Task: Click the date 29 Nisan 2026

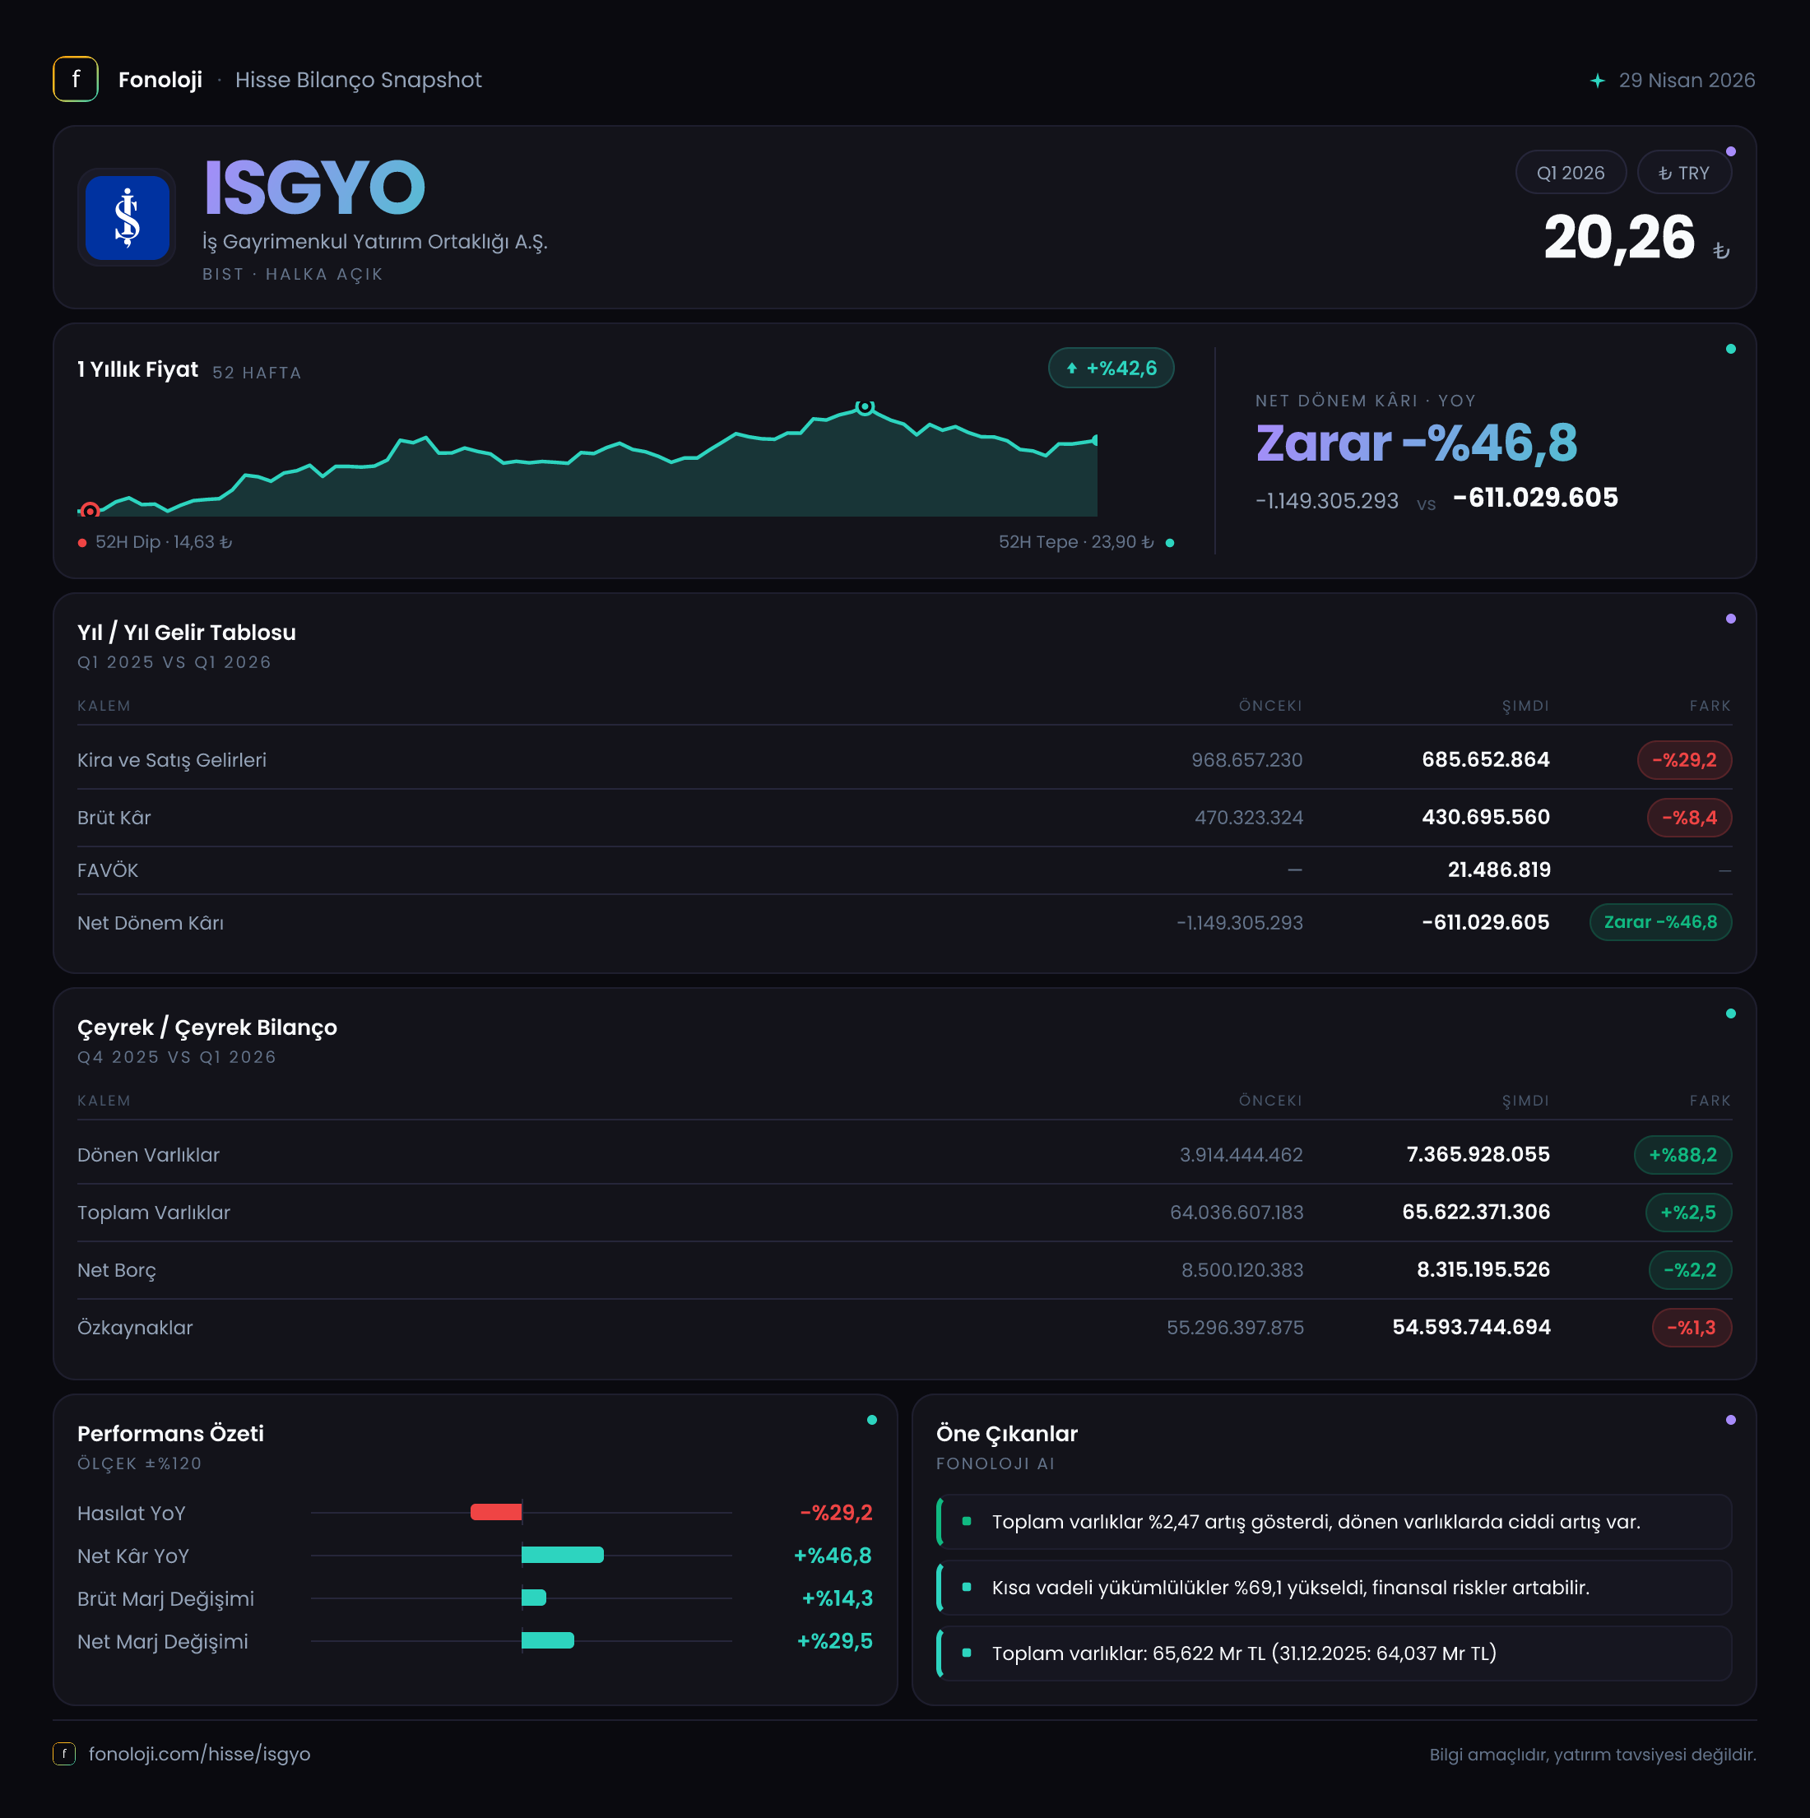Action: (1687, 81)
